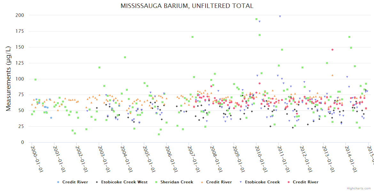Screen dimensions: 374x191
Task: Select the orange triangle point near 106 in 2013
Action: tap(332, 75)
